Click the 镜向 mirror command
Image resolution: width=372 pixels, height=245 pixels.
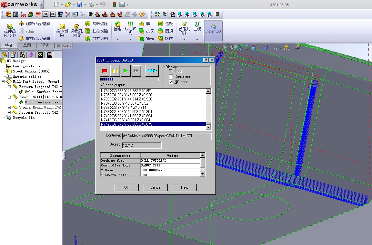(166, 38)
